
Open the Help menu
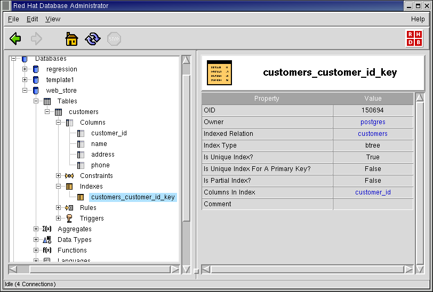418,19
